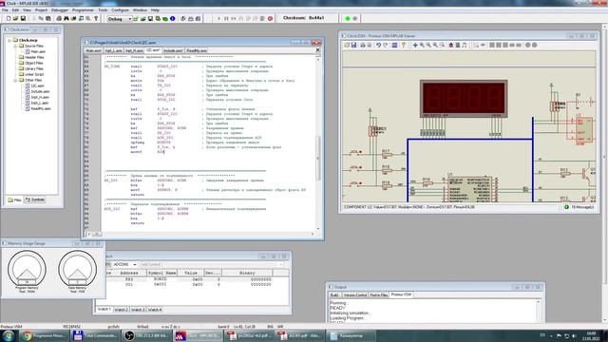Open the Debug build configuration dropdown

tap(120, 19)
